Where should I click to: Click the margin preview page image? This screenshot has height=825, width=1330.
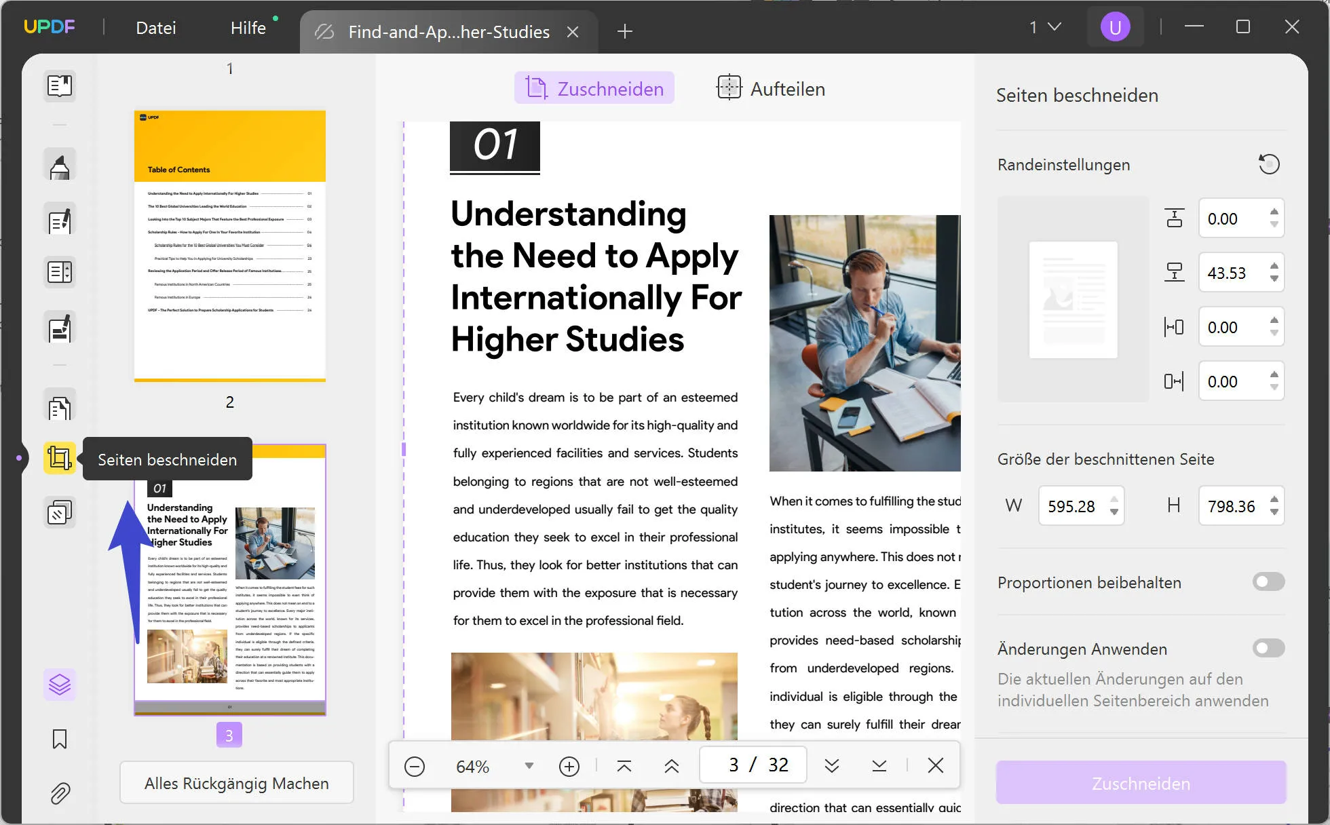pyautogui.click(x=1073, y=299)
